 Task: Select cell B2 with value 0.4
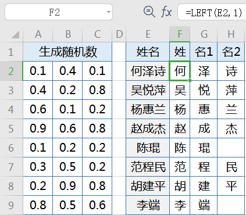(67, 71)
